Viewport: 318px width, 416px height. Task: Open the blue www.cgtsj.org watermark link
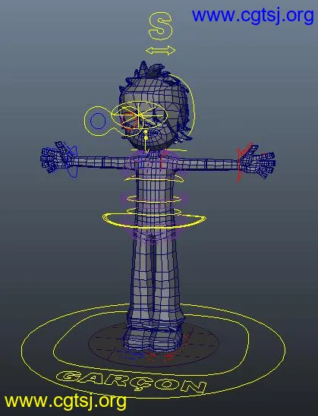253,16
